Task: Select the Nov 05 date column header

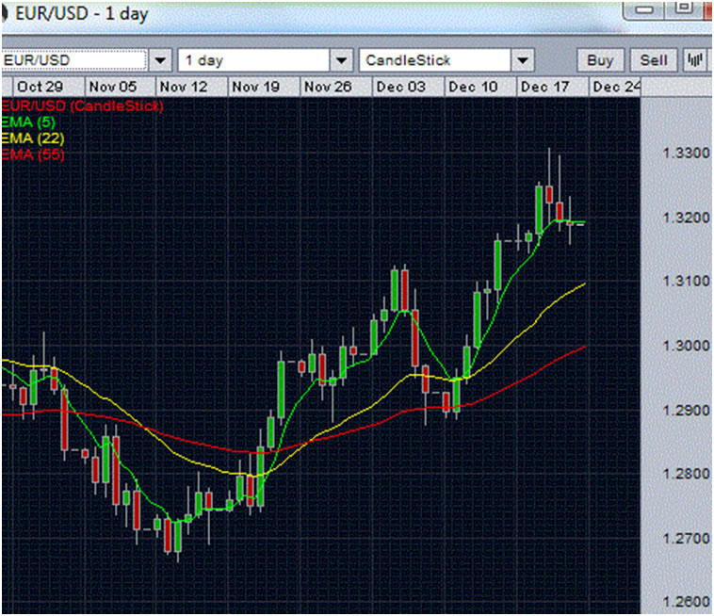Action: pyautogui.click(x=121, y=87)
